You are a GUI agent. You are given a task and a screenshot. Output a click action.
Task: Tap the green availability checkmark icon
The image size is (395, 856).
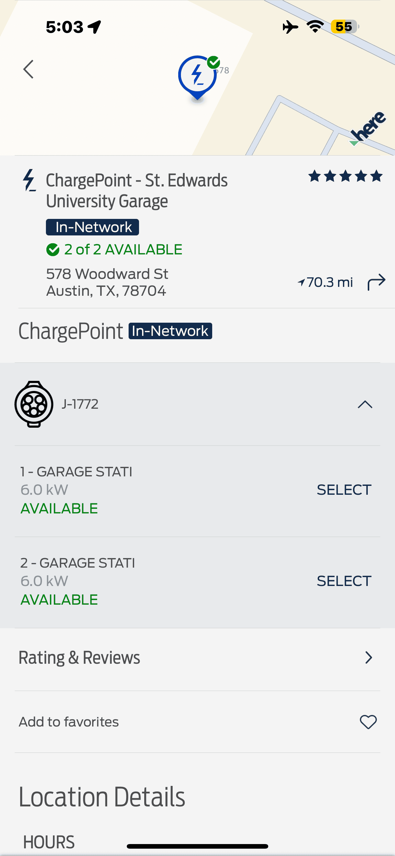[x=53, y=250]
